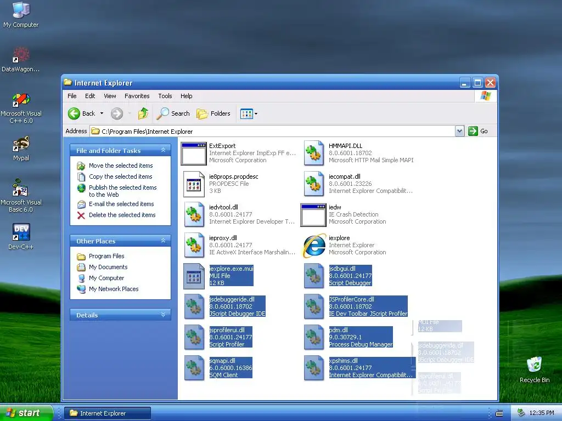The image size is (562, 421).
Task: Select the jsprofilerui.dll file icon
Action: pyautogui.click(x=194, y=338)
